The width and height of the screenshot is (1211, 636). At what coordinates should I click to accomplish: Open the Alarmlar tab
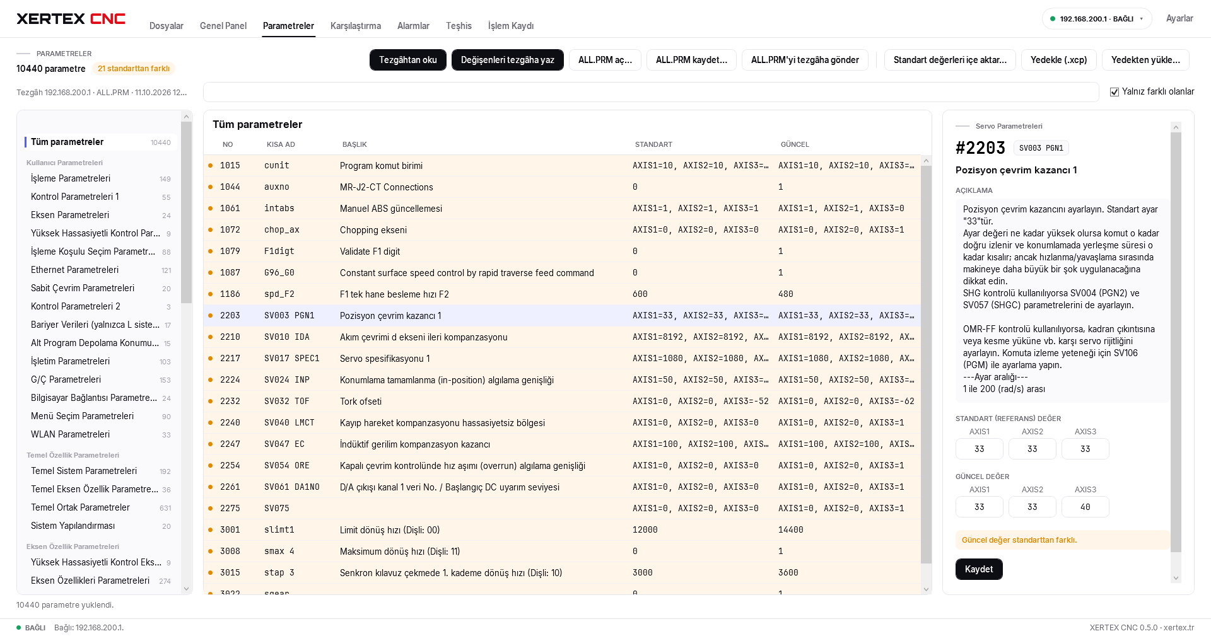point(413,26)
